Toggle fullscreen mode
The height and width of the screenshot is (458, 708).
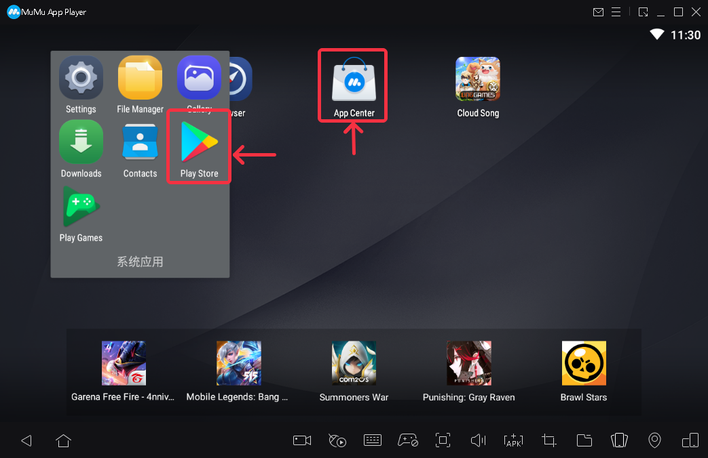[443, 440]
